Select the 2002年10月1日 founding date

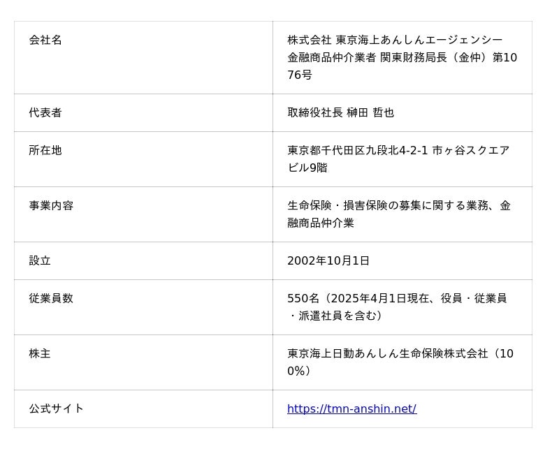[328, 261]
